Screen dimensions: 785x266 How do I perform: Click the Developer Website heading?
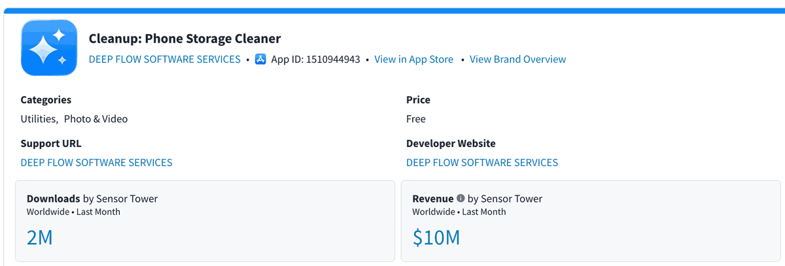451,144
